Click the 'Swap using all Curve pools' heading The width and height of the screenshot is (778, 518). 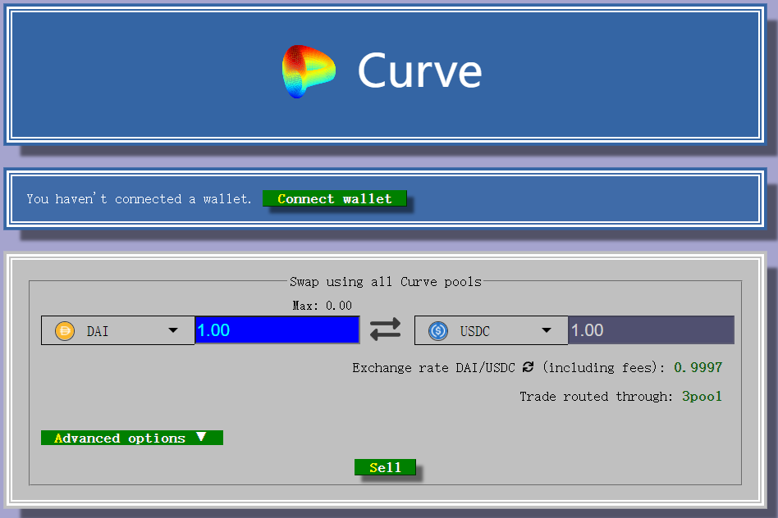386,282
